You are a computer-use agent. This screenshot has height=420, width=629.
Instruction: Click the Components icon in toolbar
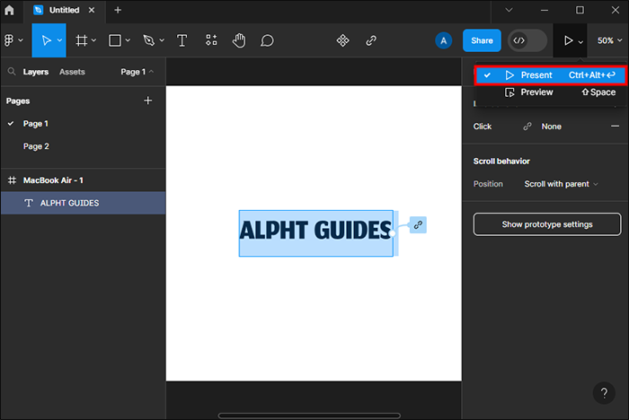[342, 40]
